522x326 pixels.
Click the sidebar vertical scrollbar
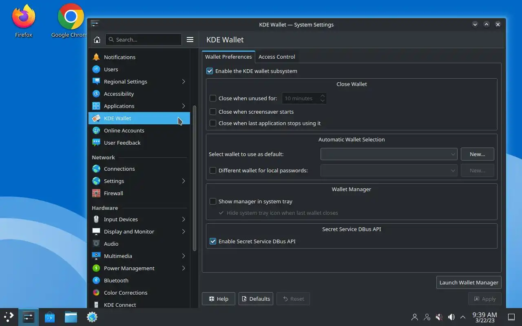[x=195, y=178]
